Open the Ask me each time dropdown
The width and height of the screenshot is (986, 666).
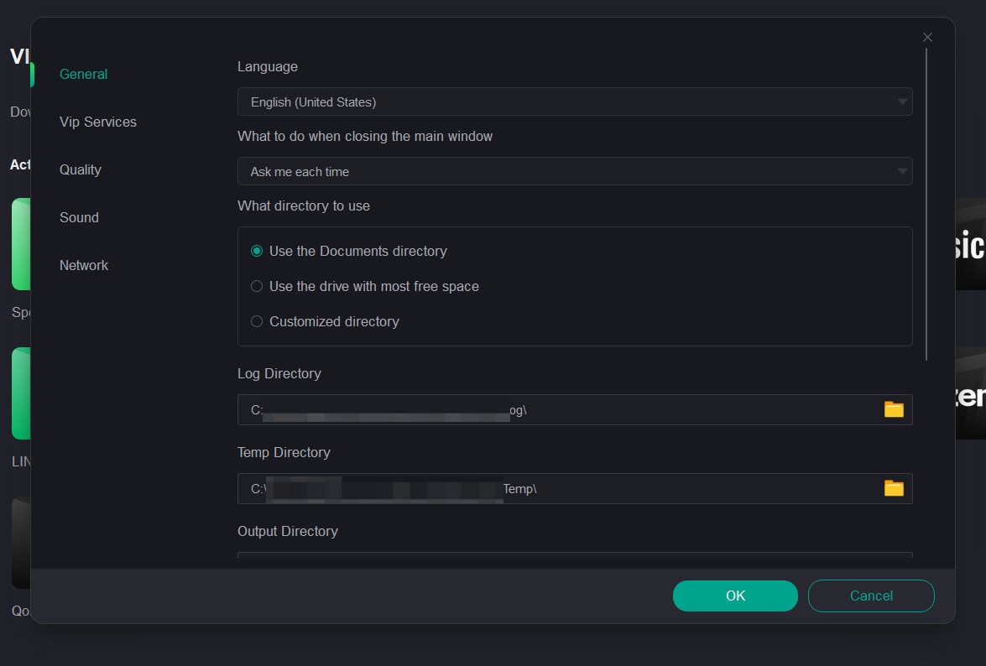(x=575, y=171)
